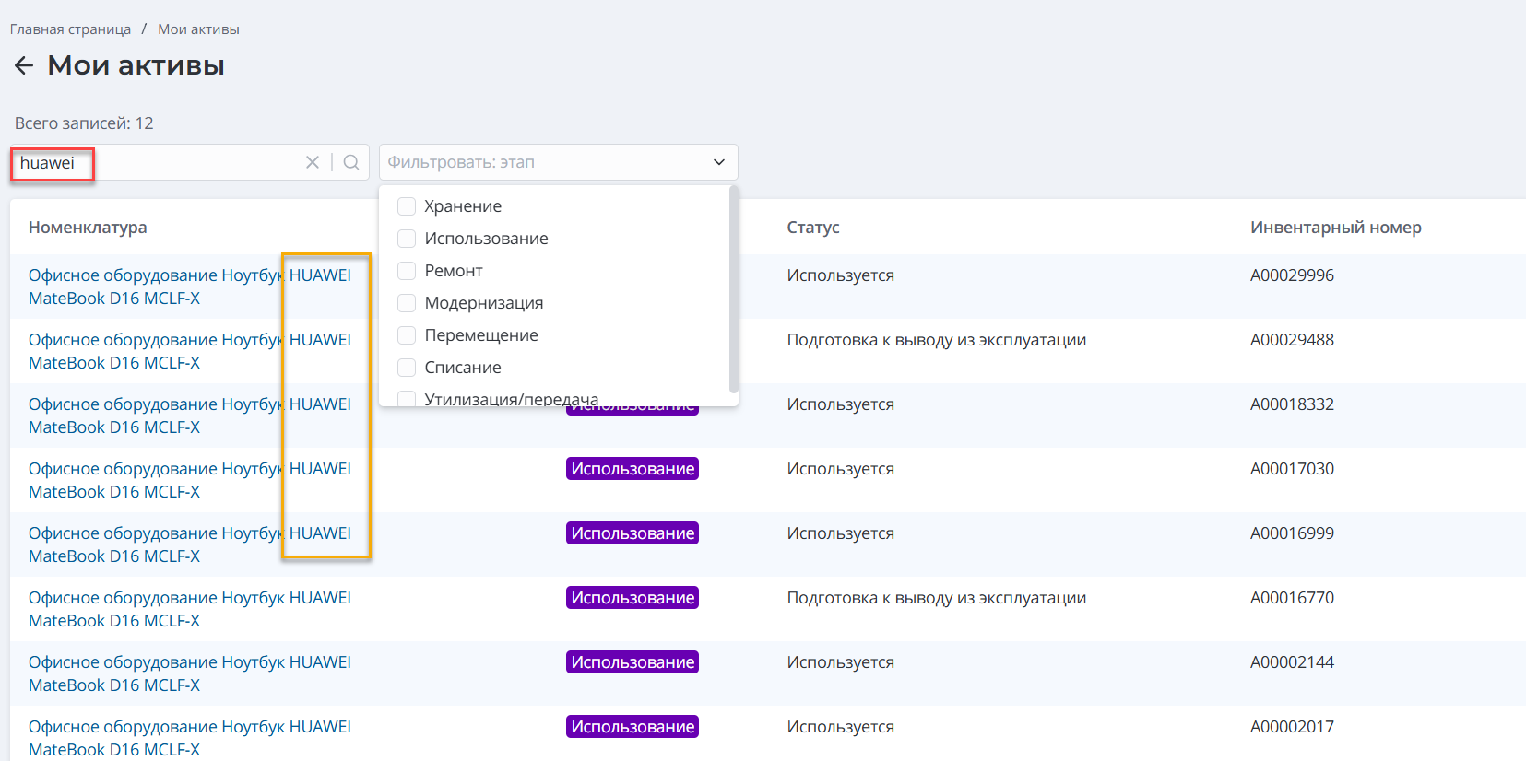Click Мои активы breadcrumb item
This screenshot has height=761, width=1526.
click(x=198, y=29)
